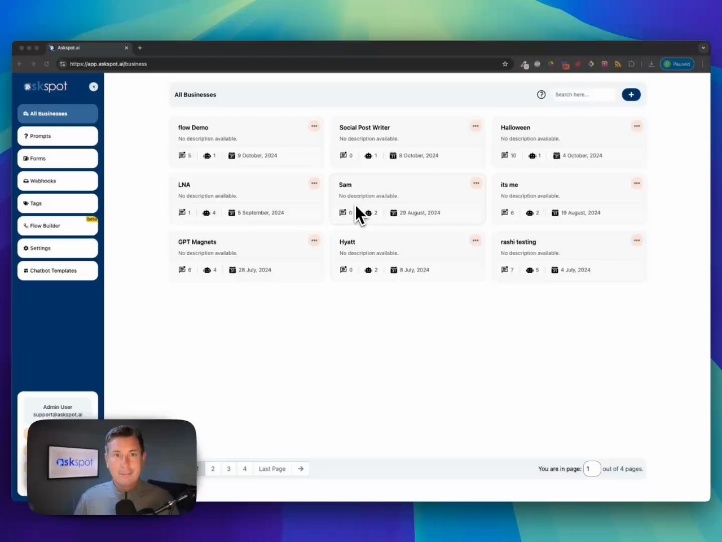Click calendar icon next to 9 October, 2024
Screen dimensions: 722x542
click(232, 156)
